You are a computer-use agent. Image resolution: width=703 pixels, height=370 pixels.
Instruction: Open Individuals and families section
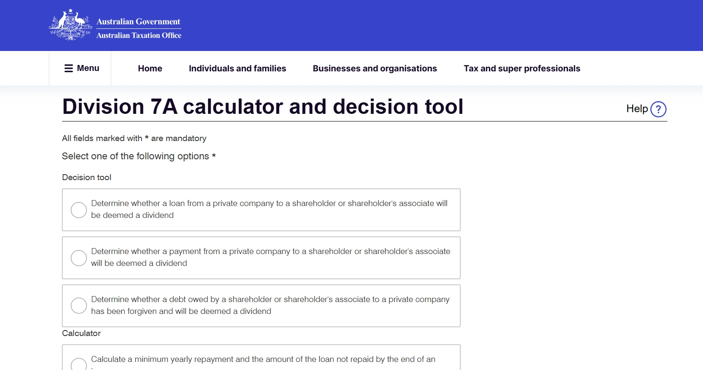click(x=237, y=68)
